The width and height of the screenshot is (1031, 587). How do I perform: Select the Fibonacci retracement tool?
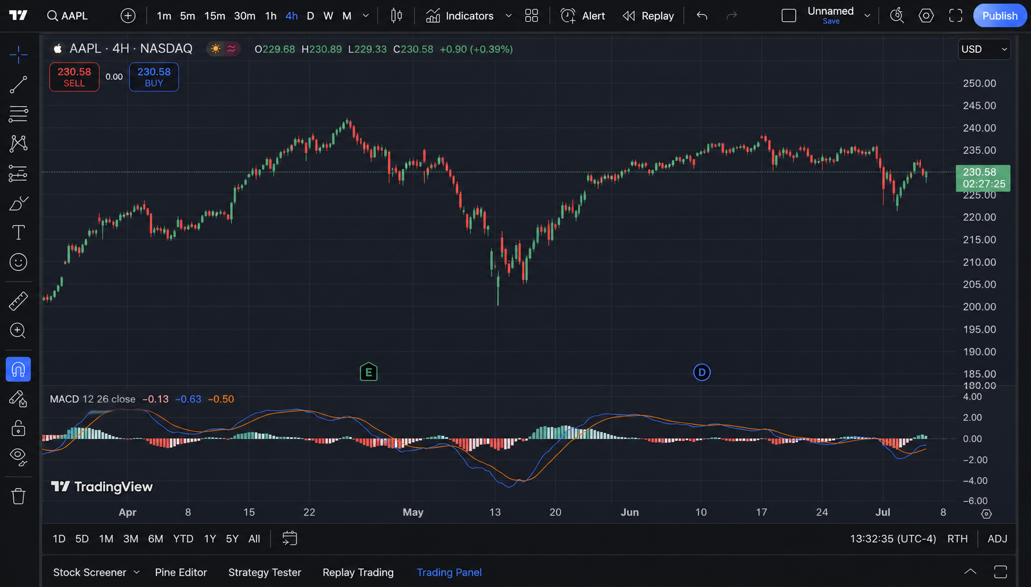point(19,114)
